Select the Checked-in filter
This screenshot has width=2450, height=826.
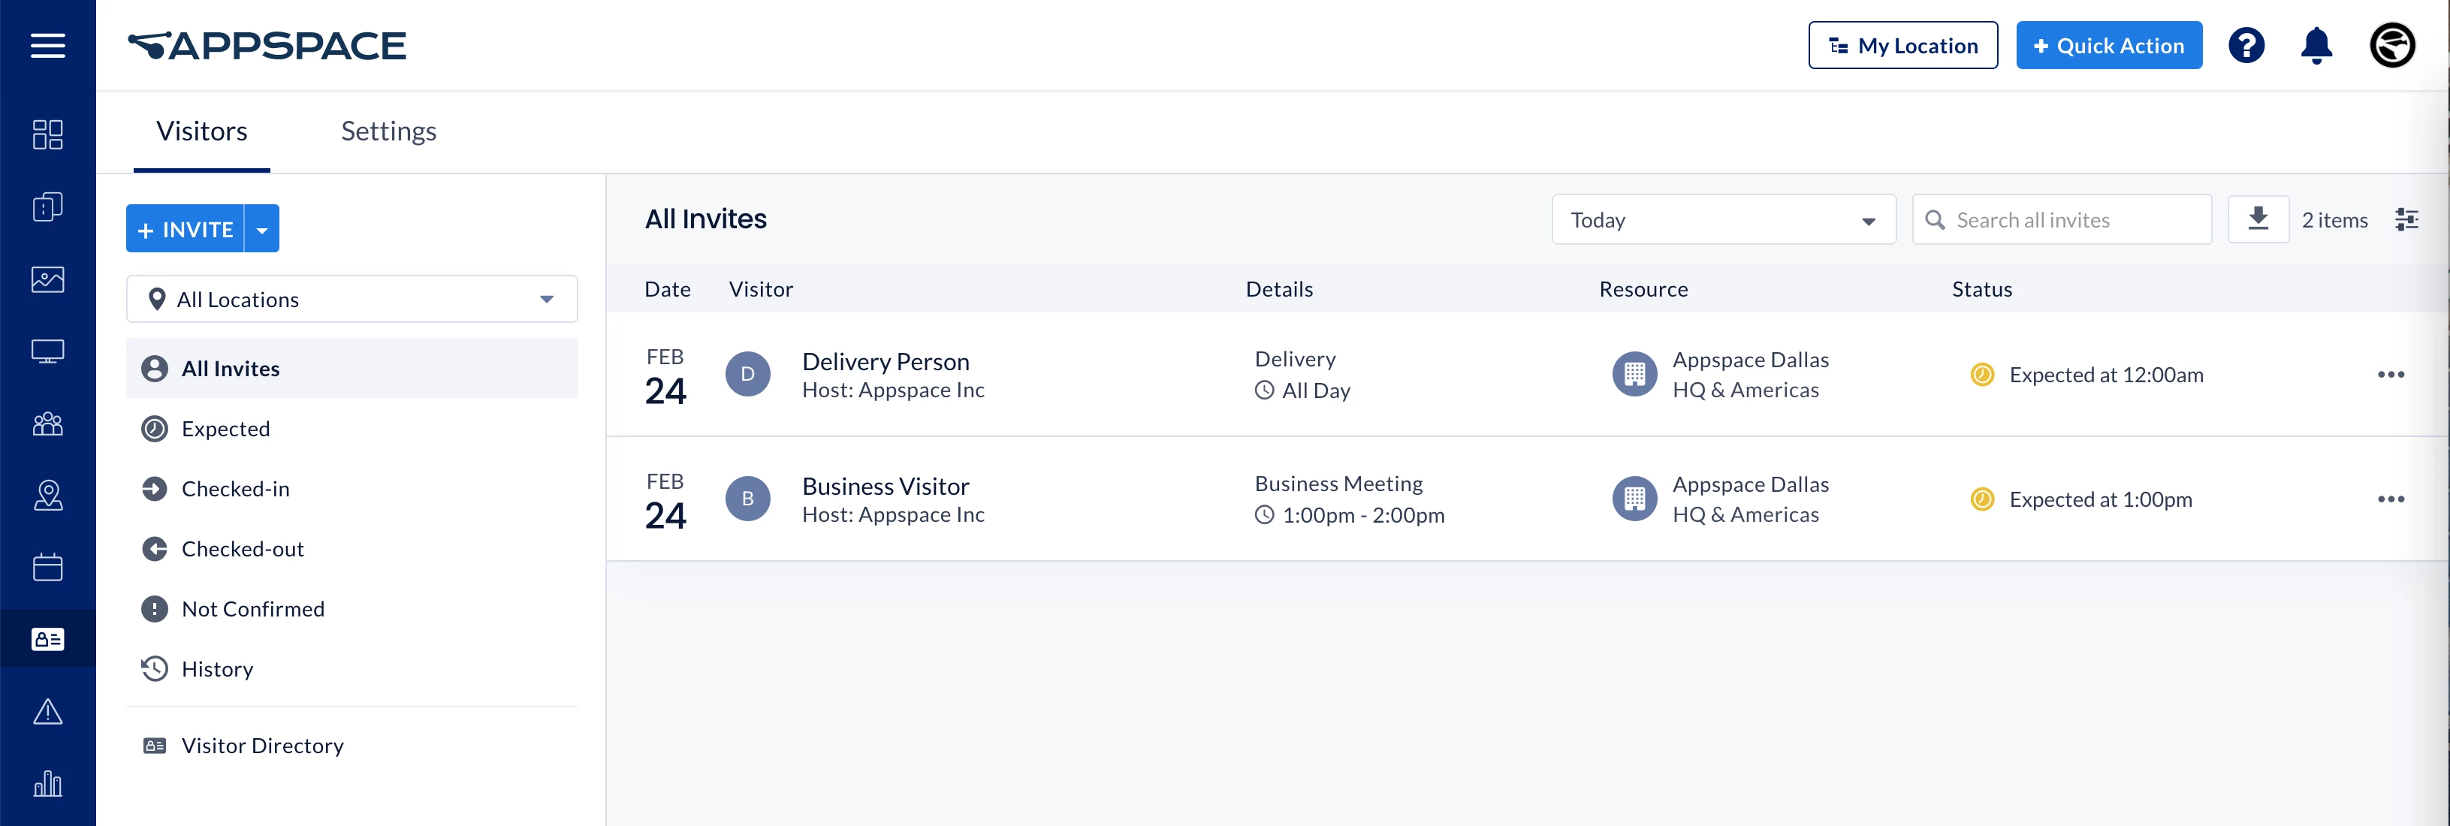pyautogui.click(x=235, y=489)
